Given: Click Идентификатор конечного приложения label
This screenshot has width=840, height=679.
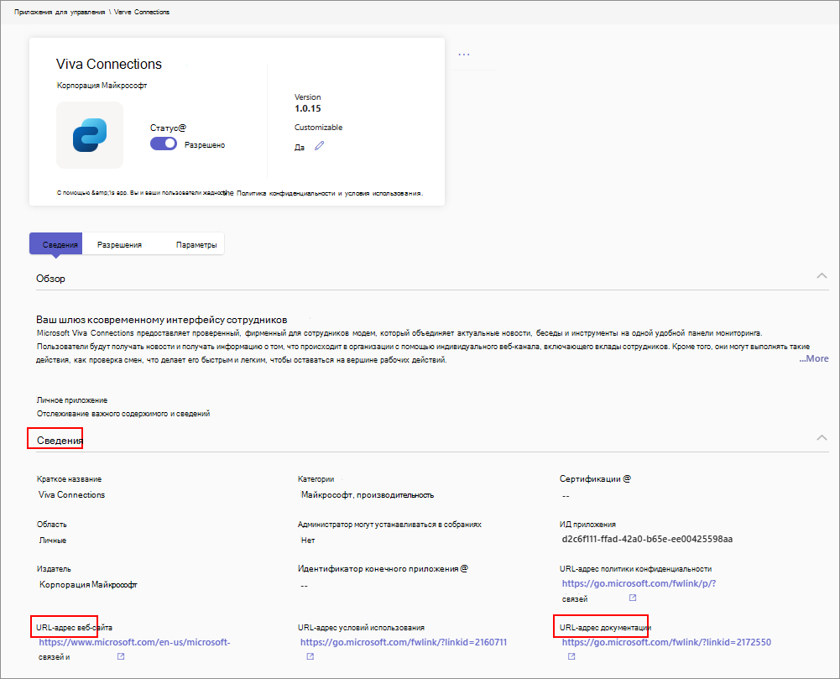Looking at the screenshot, I should pos(383,568).
